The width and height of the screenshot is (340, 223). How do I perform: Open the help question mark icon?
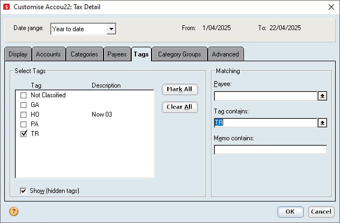coord(13,212)
